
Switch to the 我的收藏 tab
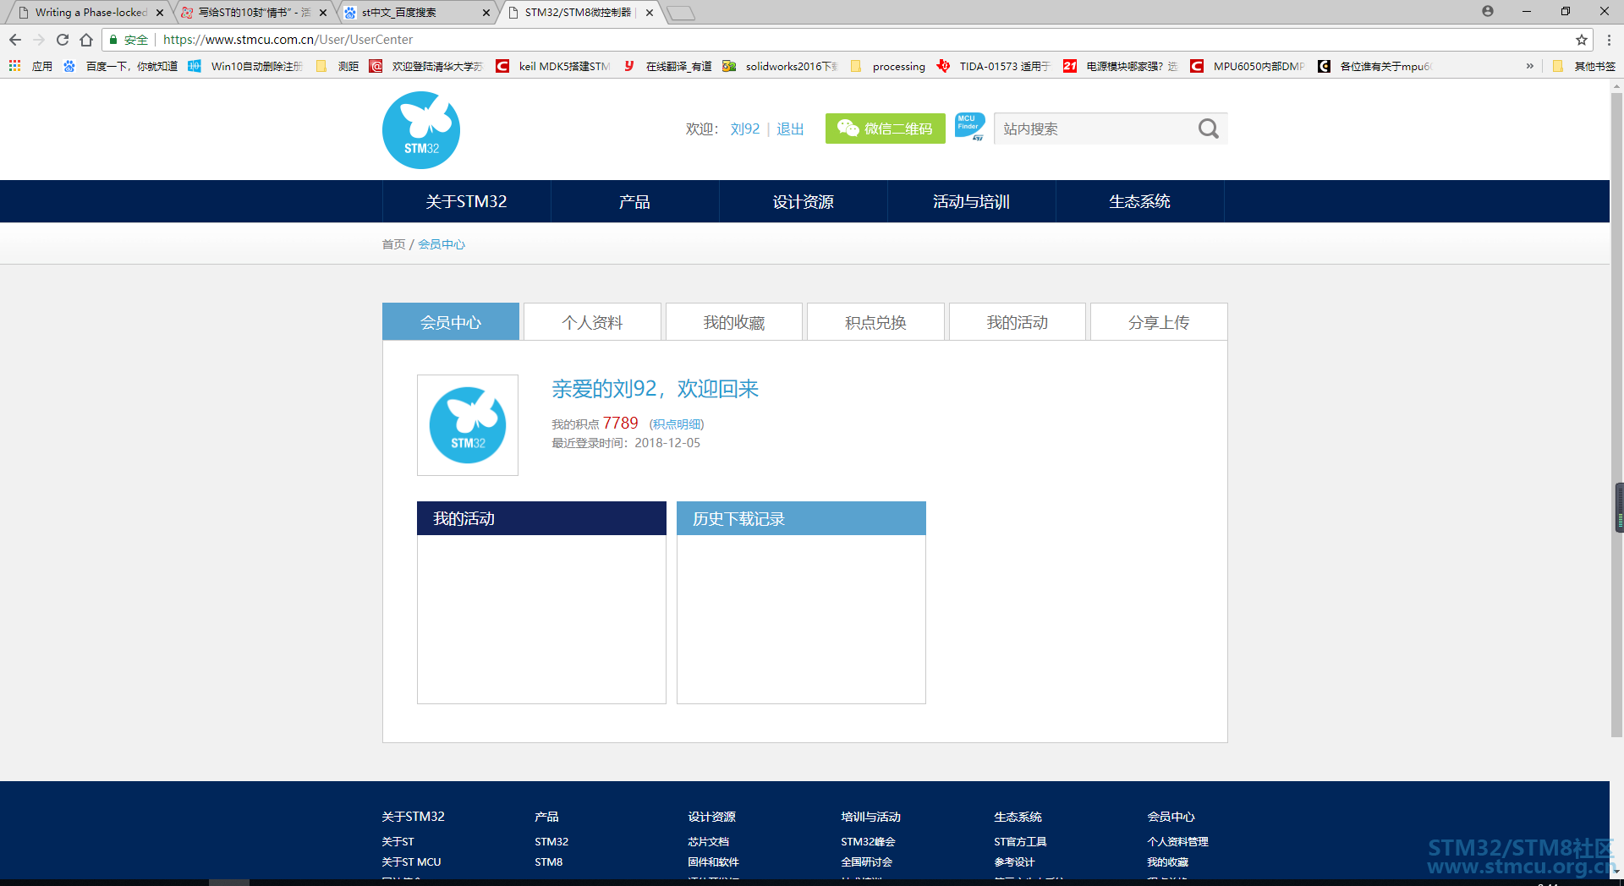tap(734, 322)
